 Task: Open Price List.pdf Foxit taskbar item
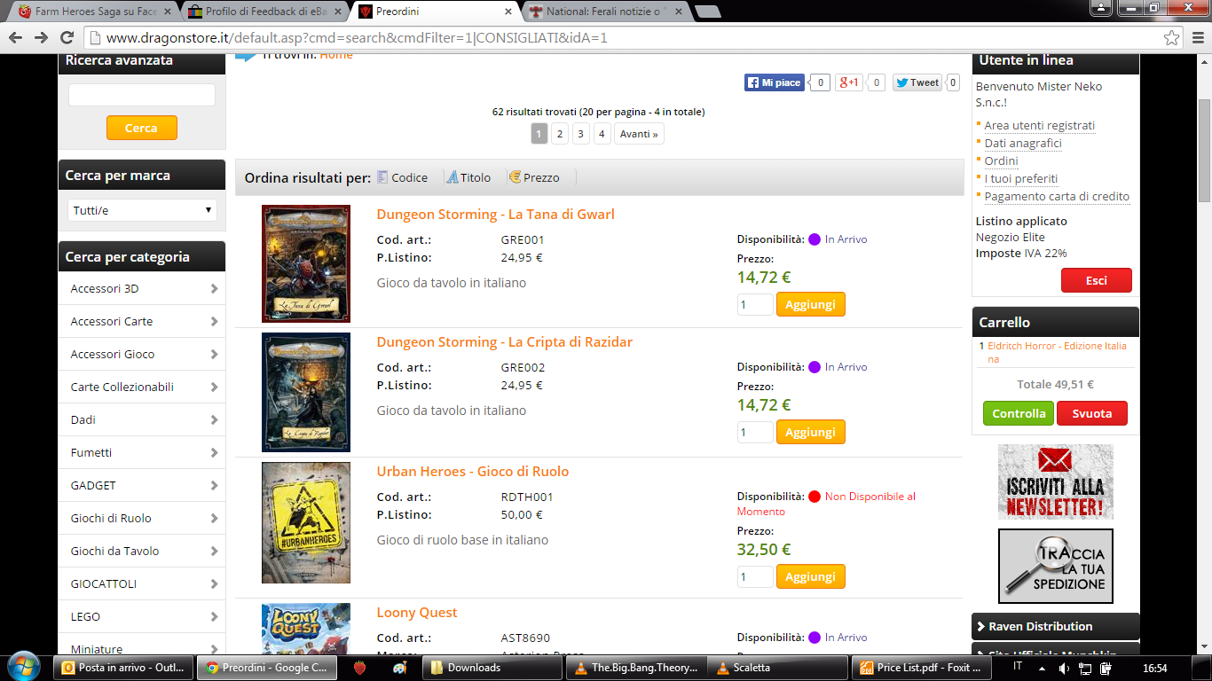tap(920, 668)
